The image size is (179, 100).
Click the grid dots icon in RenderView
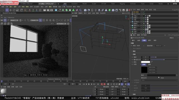point(44,20)
